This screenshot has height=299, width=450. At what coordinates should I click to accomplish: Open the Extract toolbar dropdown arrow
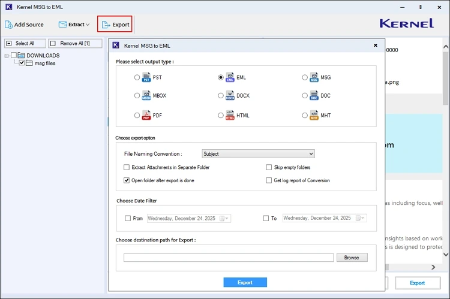[88, 25]
